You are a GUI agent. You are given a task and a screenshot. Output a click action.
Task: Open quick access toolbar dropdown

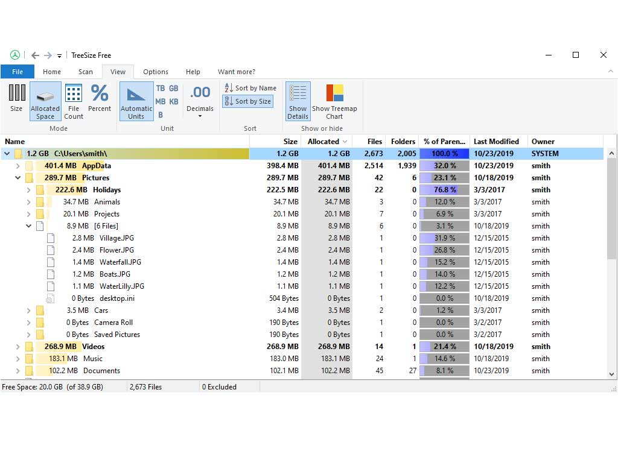coord(60,56)
